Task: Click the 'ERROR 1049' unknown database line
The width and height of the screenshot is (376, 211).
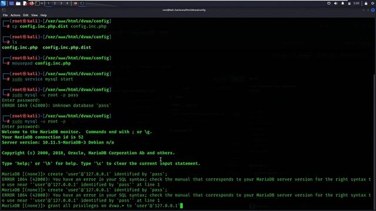Action: pyautogui.click(x=56, y=105)
